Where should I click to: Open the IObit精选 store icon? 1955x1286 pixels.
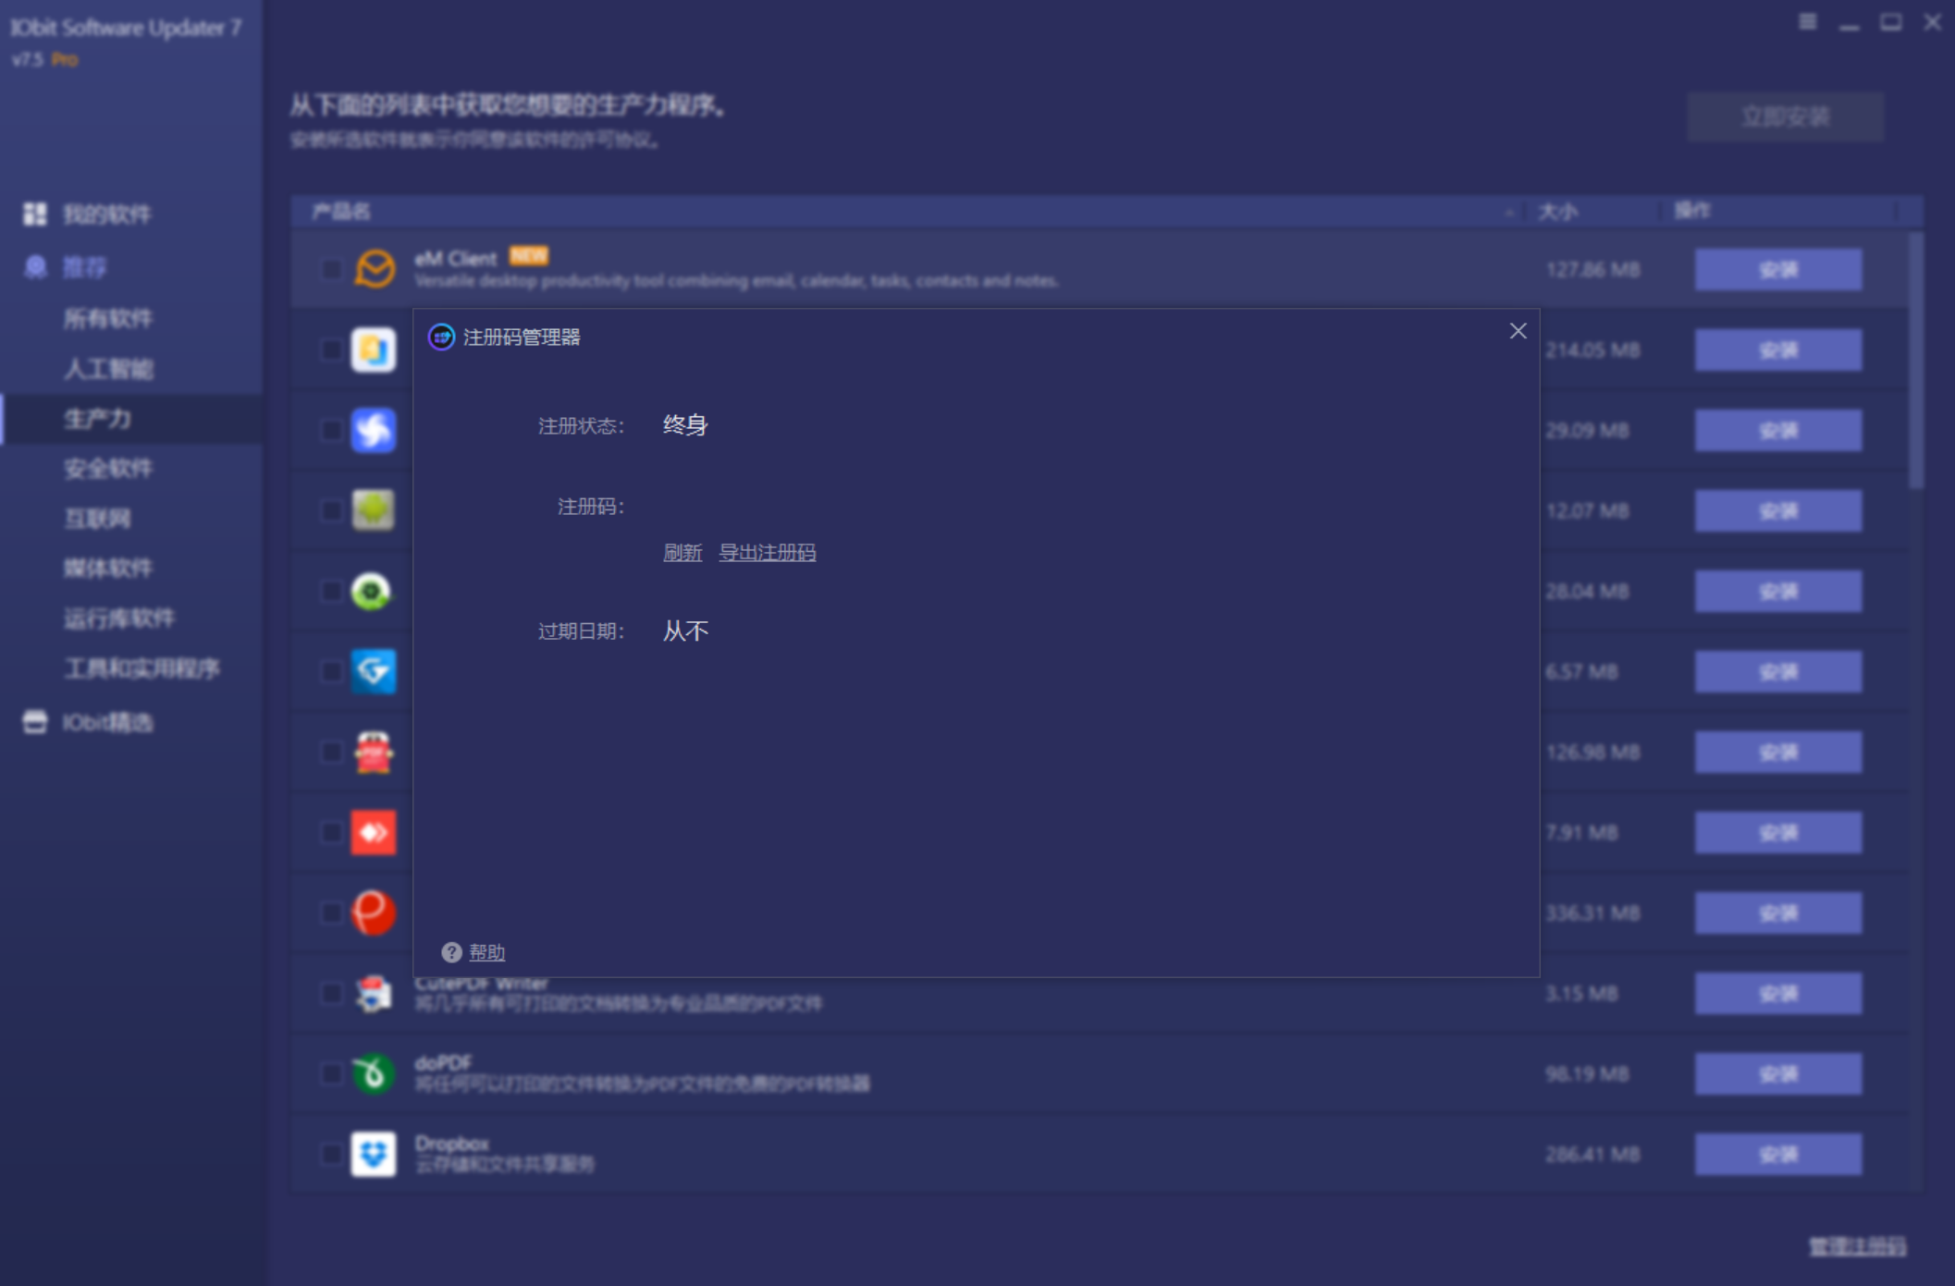pos(35,722)
